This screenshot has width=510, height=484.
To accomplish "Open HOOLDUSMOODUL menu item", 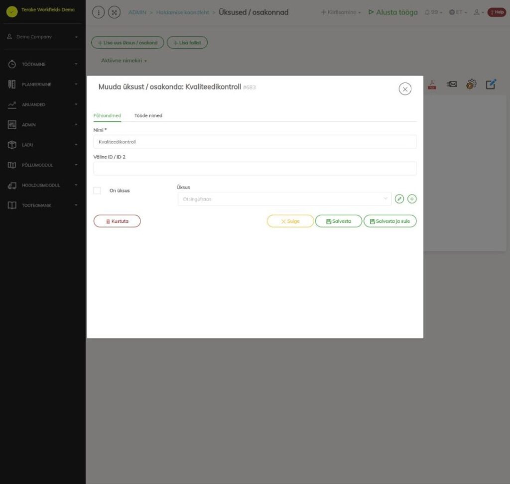I will (x=42, y=185).
